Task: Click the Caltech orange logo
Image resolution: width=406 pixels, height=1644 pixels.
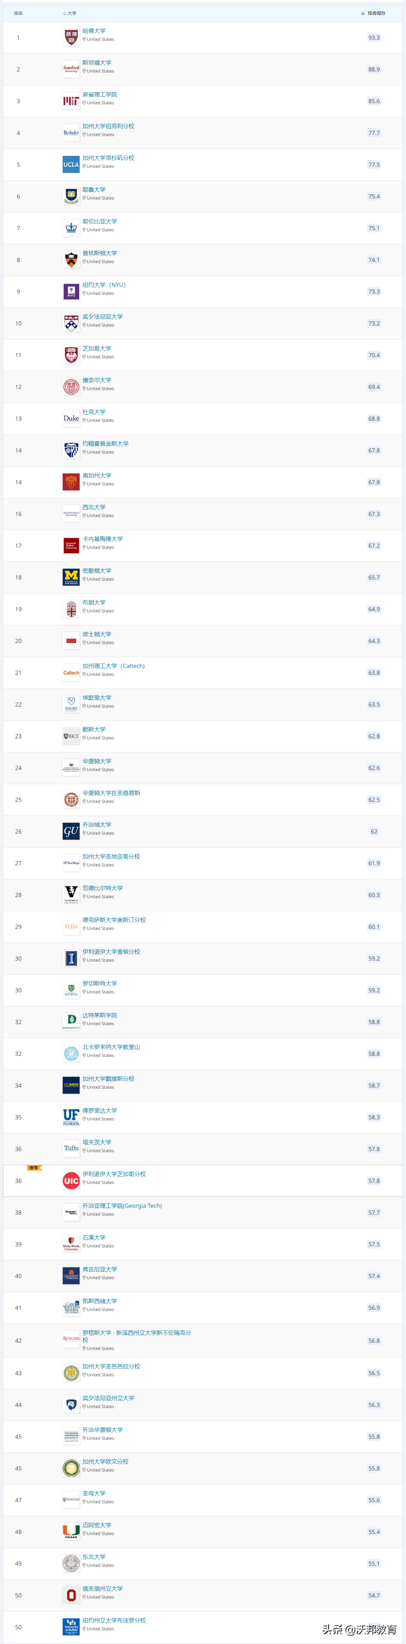Action: pos(71,673)
